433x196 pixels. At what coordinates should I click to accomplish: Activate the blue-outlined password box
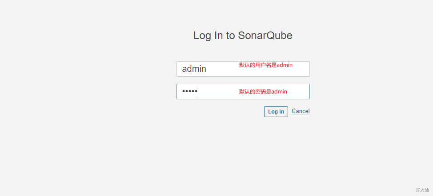point(243,91)
